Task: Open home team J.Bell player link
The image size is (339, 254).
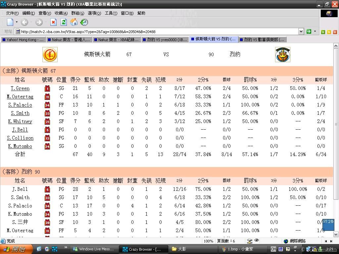Action: click(x=20, y=130)
